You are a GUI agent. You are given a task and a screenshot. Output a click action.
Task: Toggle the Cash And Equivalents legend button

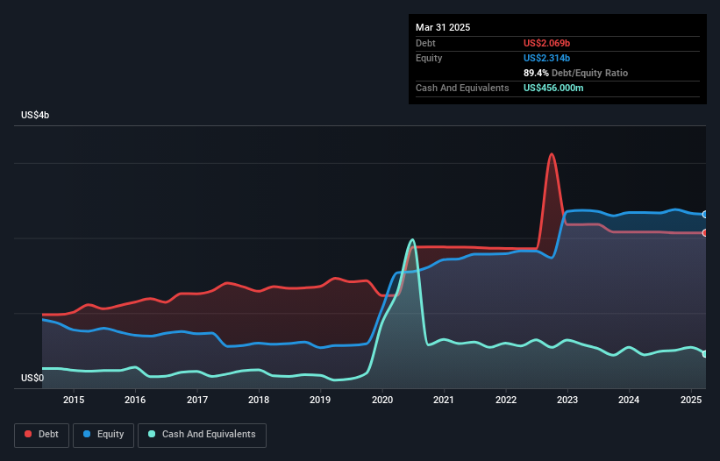202,435
